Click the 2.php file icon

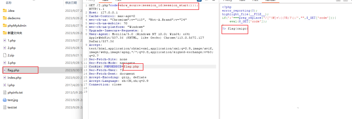pos(5,48)
